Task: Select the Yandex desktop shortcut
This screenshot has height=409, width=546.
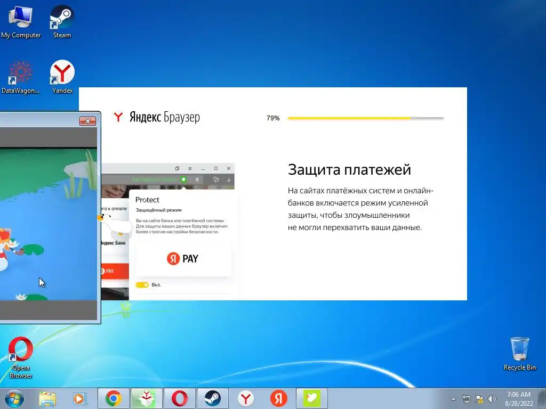Action: 62,77
